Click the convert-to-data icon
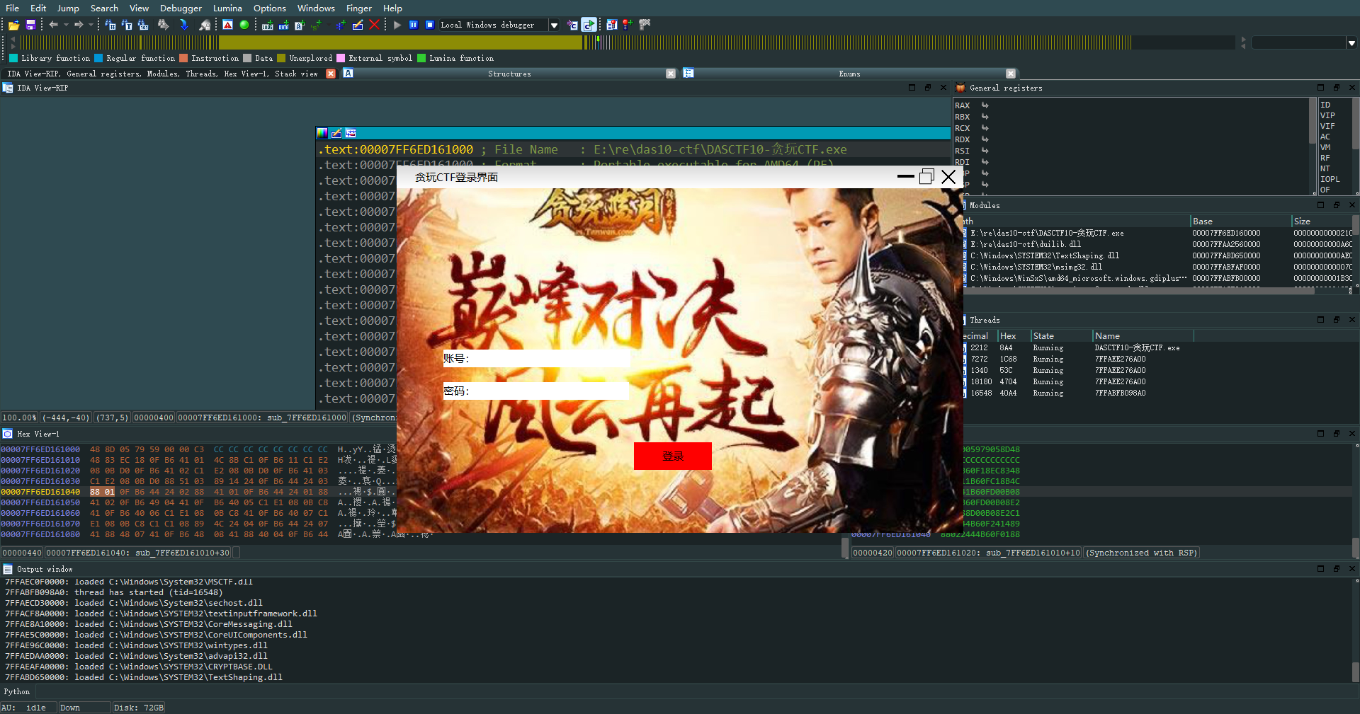1360x714 pixels. click(x=283, y=25)
